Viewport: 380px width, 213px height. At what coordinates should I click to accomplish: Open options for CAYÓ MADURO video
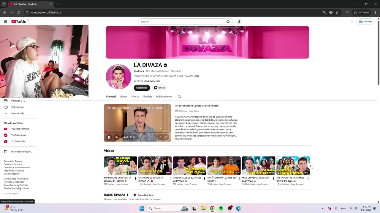[x=239, y=178]
